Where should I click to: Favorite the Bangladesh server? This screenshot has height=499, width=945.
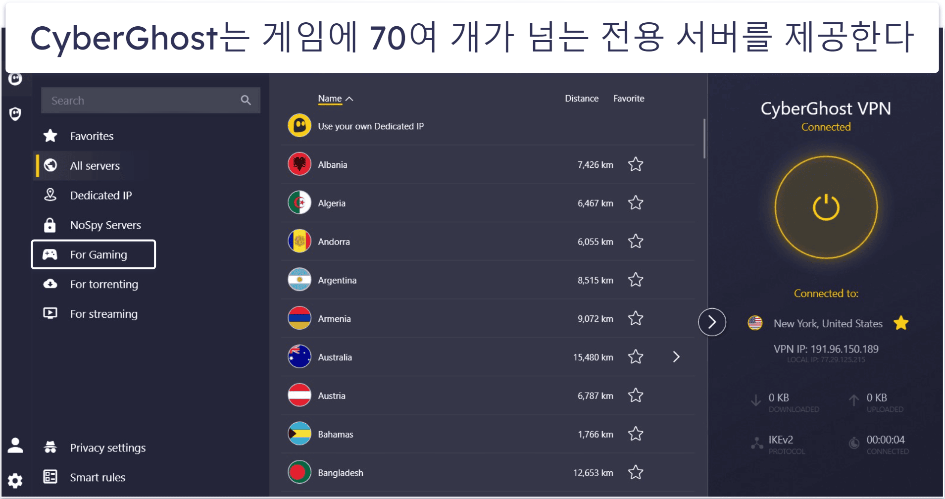636,473
